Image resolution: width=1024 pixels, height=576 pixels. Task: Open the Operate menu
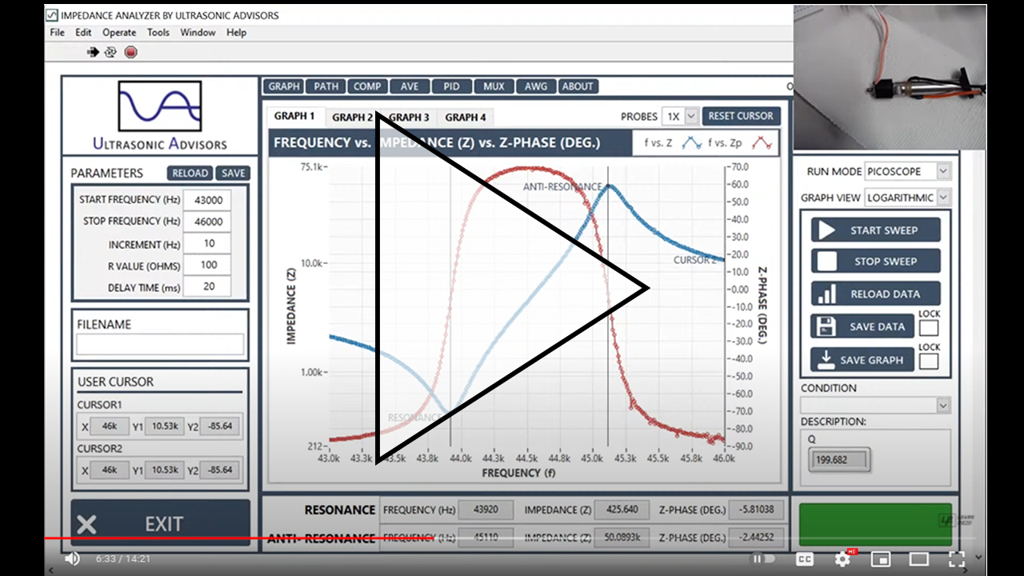(x=119, y=33)
